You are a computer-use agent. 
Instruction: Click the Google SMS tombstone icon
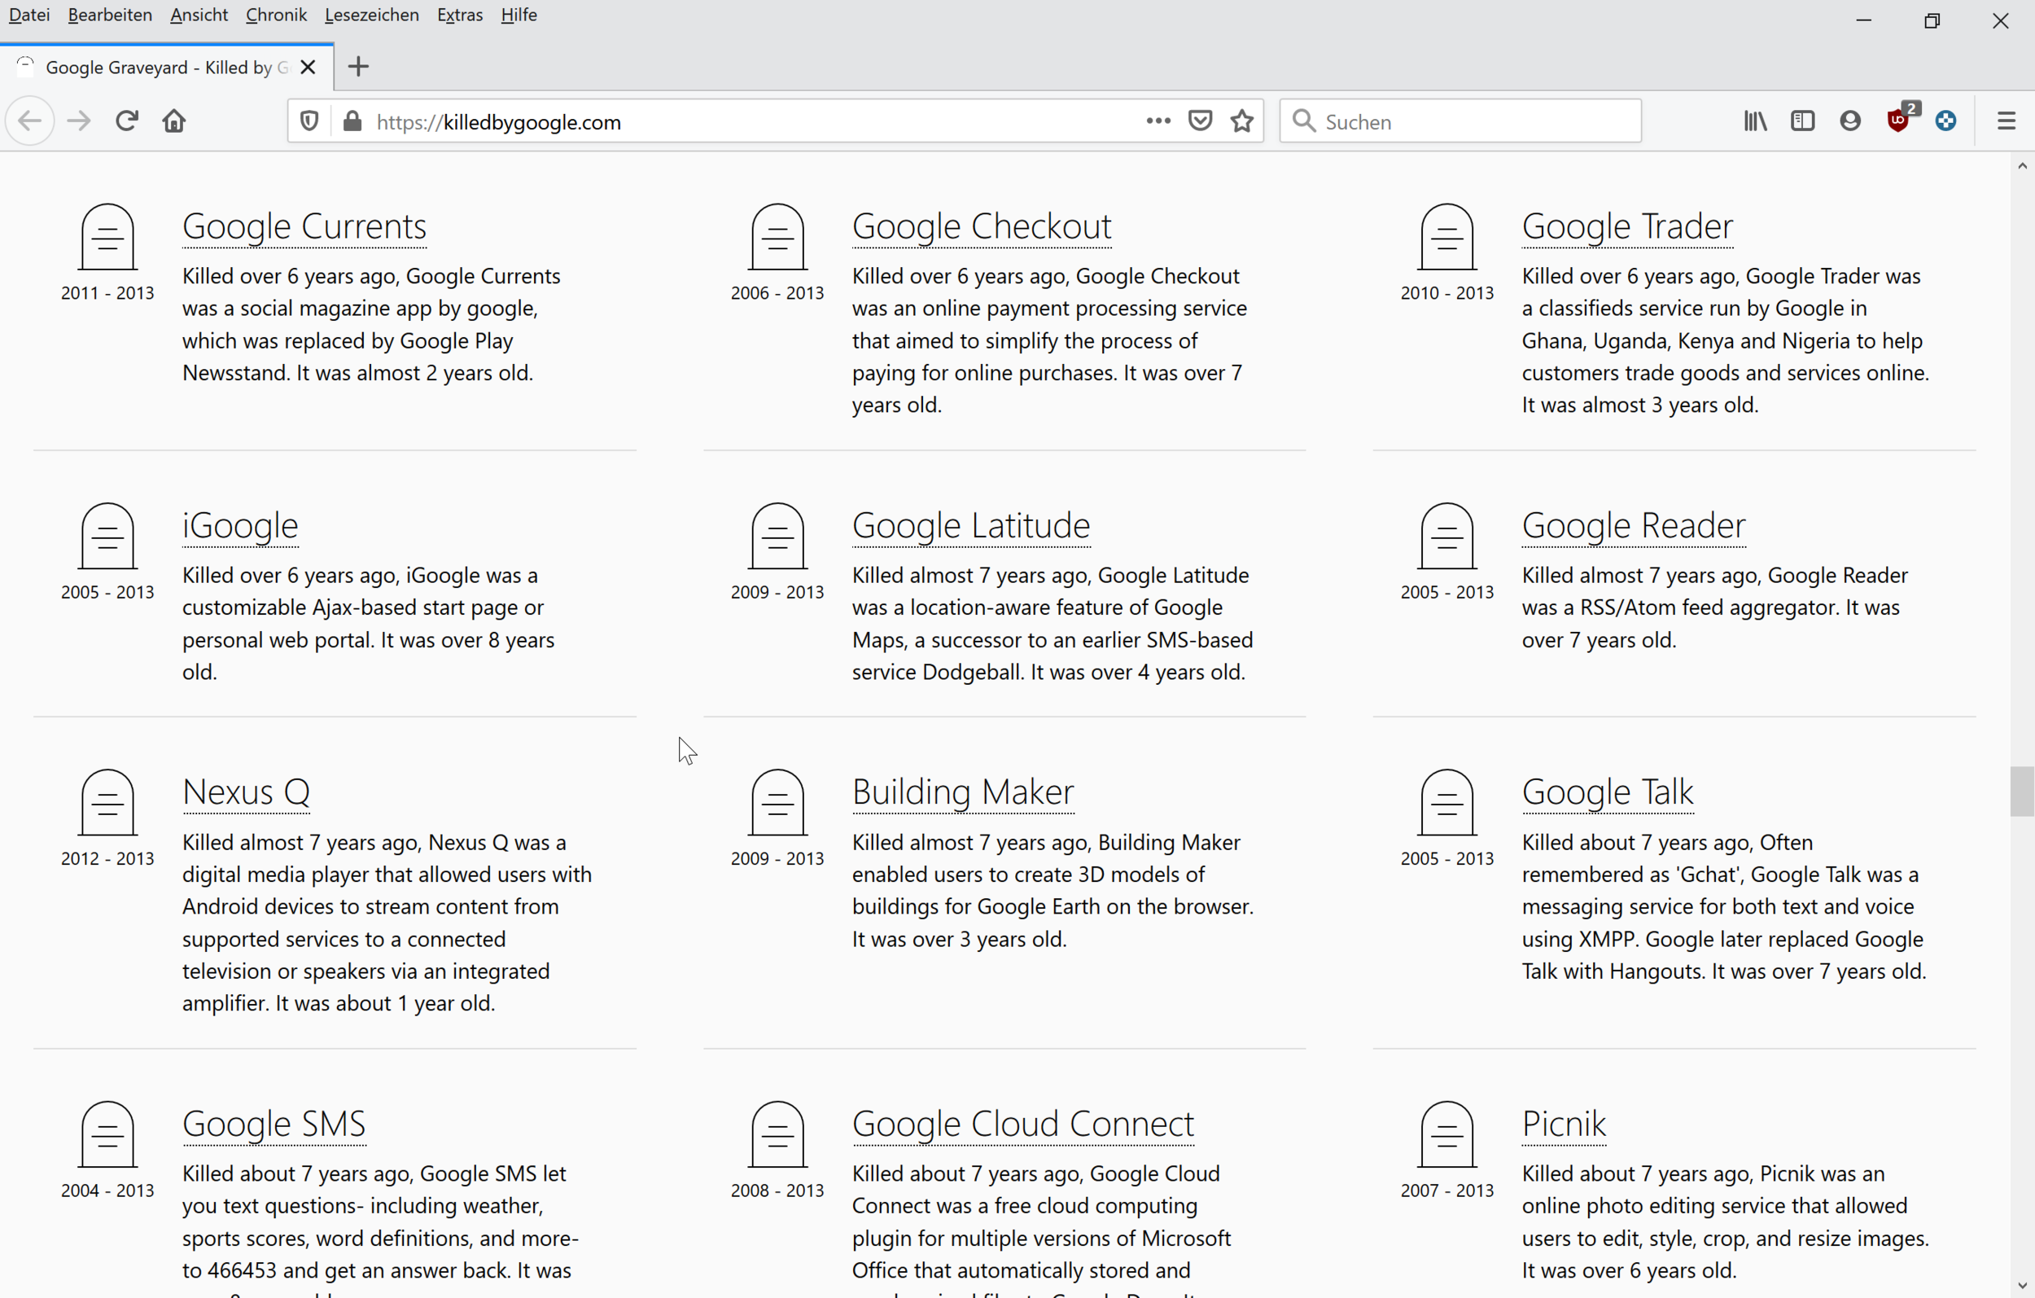point(107,1134)
